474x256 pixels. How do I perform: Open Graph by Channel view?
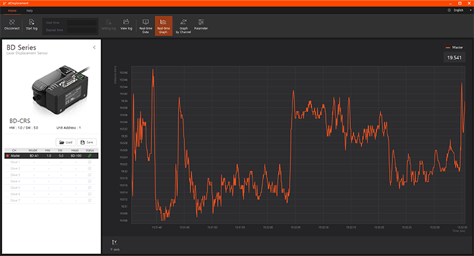click(x=183, y=26)
